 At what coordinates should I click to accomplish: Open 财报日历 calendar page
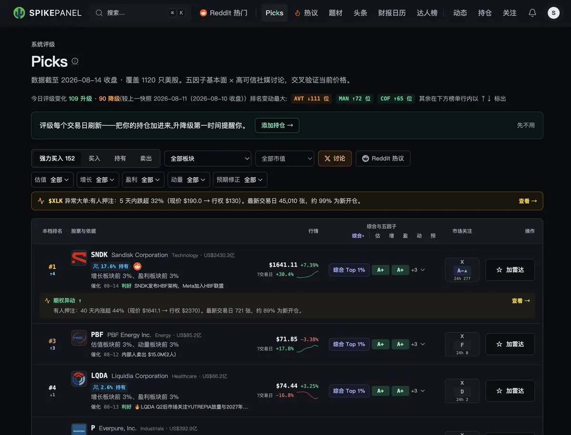[x=392, y=13]
